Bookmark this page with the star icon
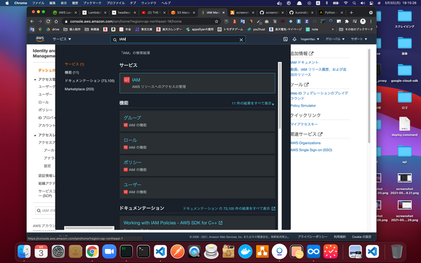421x263 pixels. point(217,21)
